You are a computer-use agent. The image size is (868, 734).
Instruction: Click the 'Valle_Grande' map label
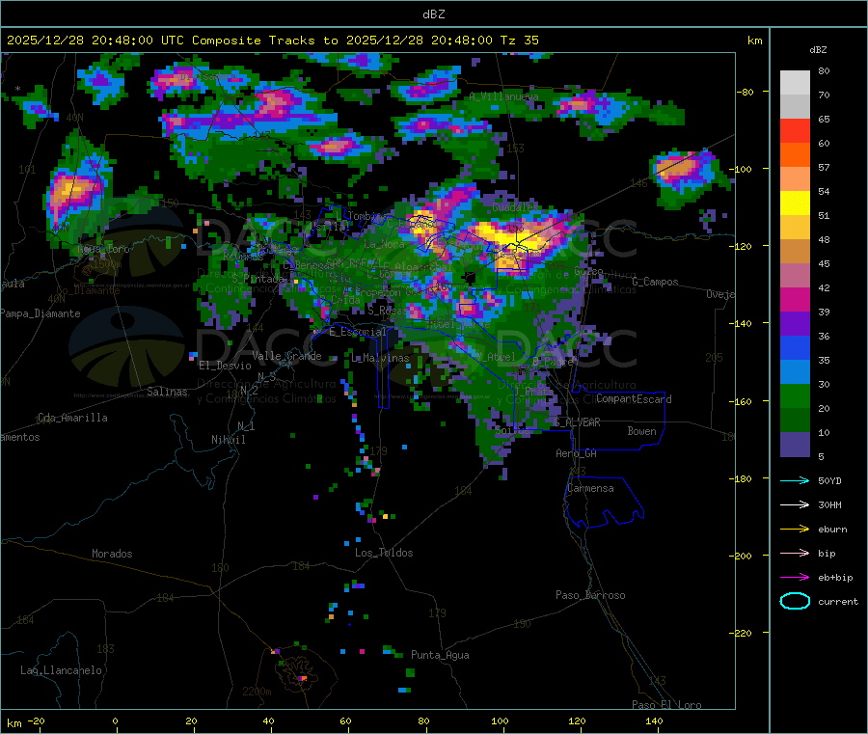286,356
